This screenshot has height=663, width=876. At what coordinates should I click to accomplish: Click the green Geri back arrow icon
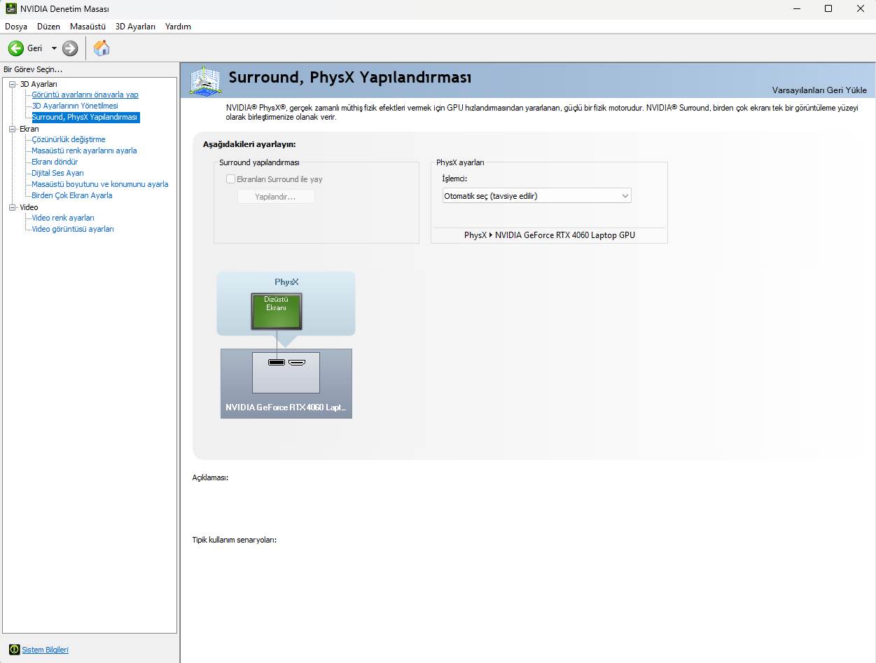16,48
